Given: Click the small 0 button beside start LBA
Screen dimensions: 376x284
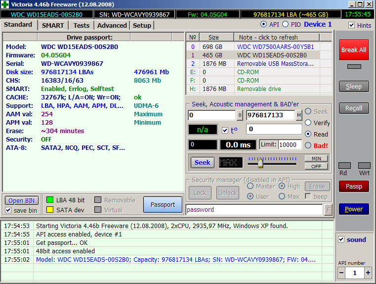Looking at the screenshot, I should [240, 115].
